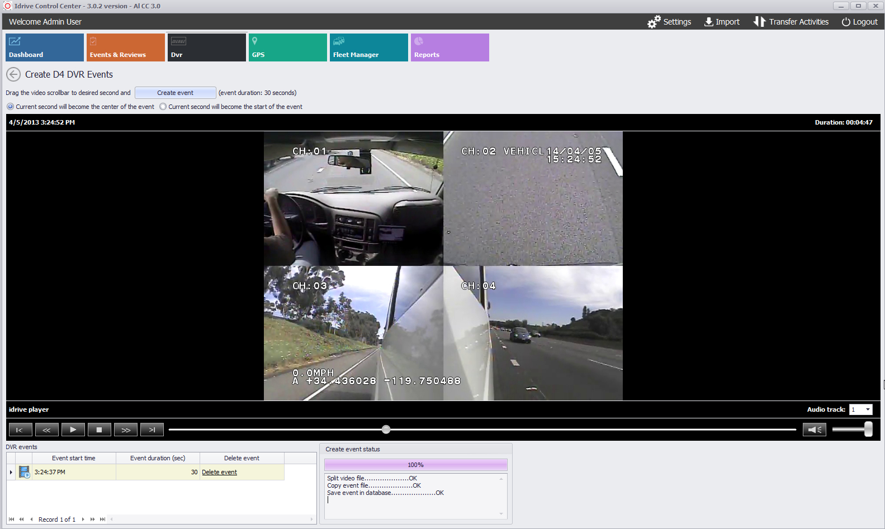Open the Fleet Manager tab
Screen dimensions: 885x529
point(368,47)
